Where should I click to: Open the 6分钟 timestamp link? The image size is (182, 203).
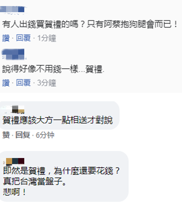[45, 135]
